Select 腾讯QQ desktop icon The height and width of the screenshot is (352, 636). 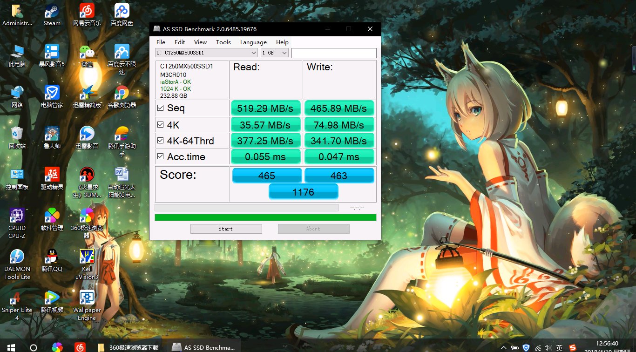click(52, 260)
